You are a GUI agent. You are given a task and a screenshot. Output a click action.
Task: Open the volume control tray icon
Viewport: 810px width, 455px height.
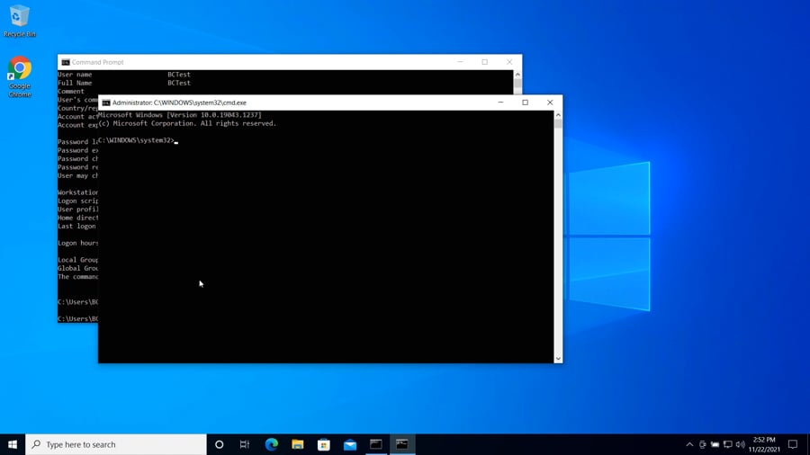pyautogui.click(x=741, y=444)
